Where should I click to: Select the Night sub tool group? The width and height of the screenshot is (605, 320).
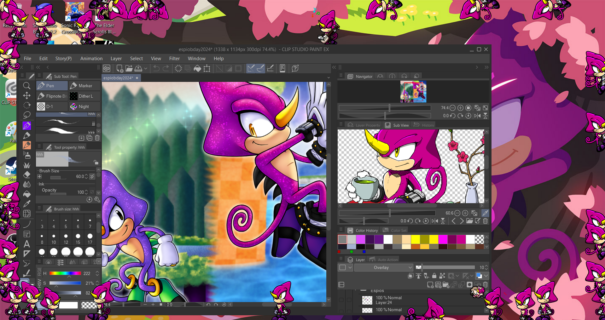pyautogui.click(x=84, y=106)
